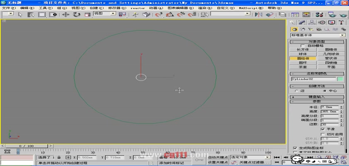The width and height of the screenshot is (349, 166).
Task: Toggle the Spinner Snap icon
Action: tap(192, 15)
